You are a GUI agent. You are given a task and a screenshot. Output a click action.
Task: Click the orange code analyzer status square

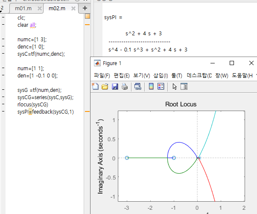tap(88, 16)
